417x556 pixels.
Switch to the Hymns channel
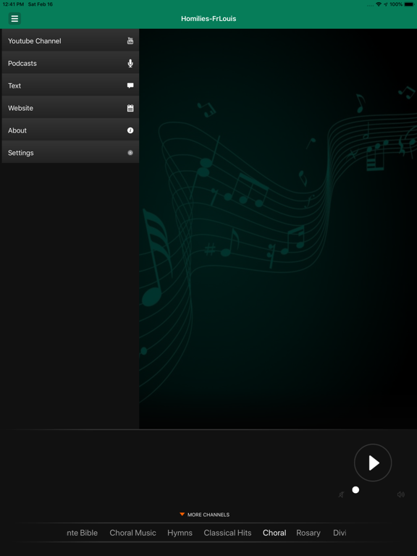(180, 533)
